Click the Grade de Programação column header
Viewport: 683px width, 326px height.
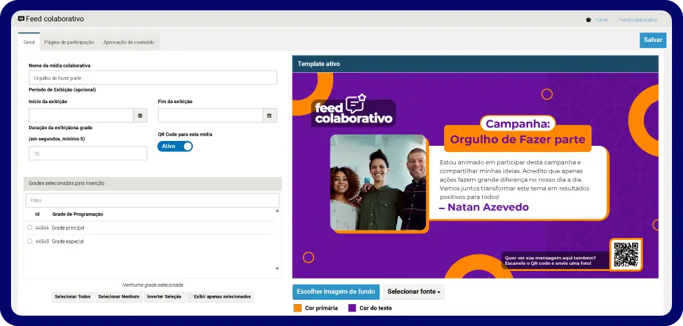click(x=78, y=214)
